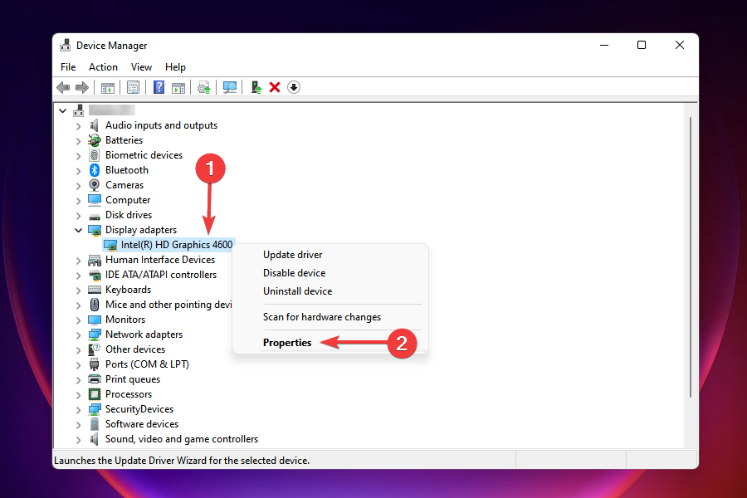This screenshot has width=747, height=498.
Task: Toggle the Show/Hide Action Pane toolbar icon
Action: [x=178, y=88]
